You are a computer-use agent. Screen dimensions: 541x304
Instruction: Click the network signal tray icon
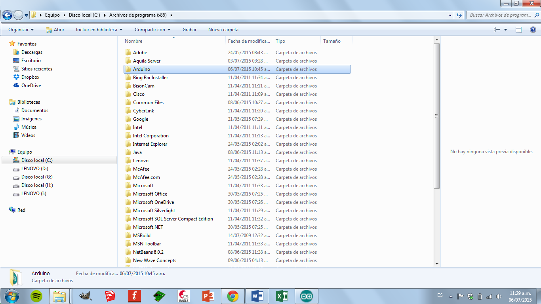pos(489,296)
